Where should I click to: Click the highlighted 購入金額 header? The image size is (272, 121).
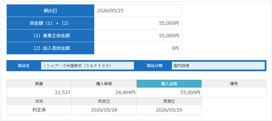point(169,84)
